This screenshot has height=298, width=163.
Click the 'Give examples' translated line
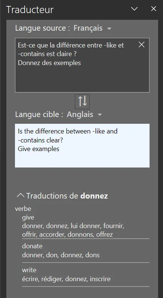[39, 148]
